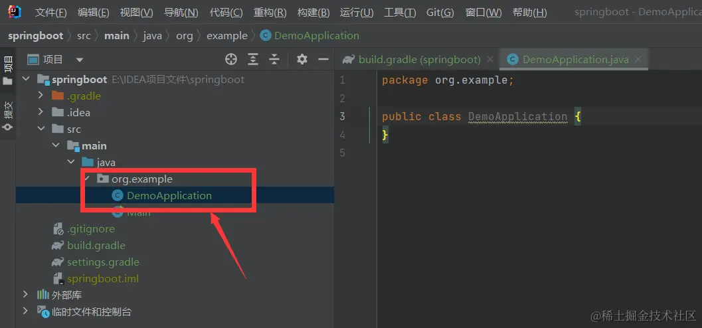
Task: Expand the 外部库 node
Action: click(x=26, y=295)
